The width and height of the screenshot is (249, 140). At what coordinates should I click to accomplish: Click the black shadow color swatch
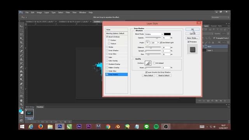click(167, 34)
